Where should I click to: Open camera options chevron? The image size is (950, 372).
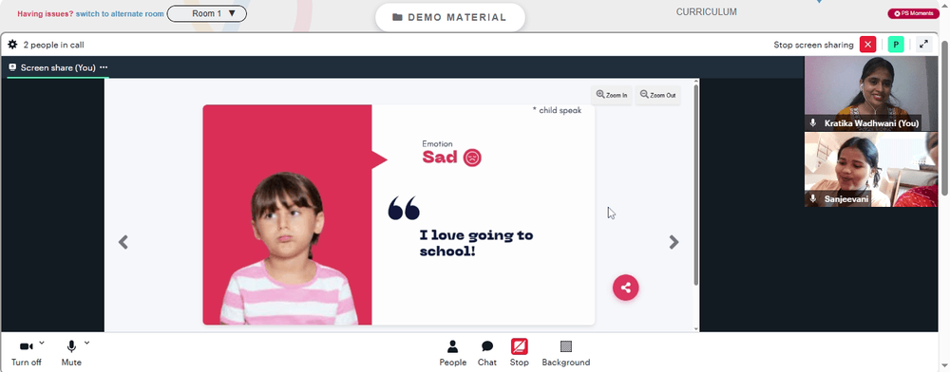[42, 343]
